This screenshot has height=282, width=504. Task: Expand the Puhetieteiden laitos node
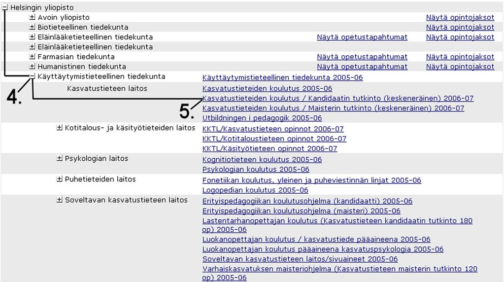point(60,179)
